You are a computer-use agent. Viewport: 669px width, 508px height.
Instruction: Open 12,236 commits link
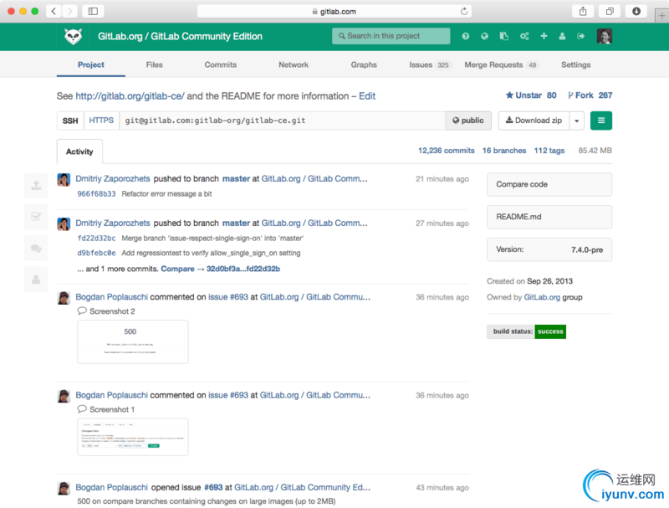pos(447,151)
